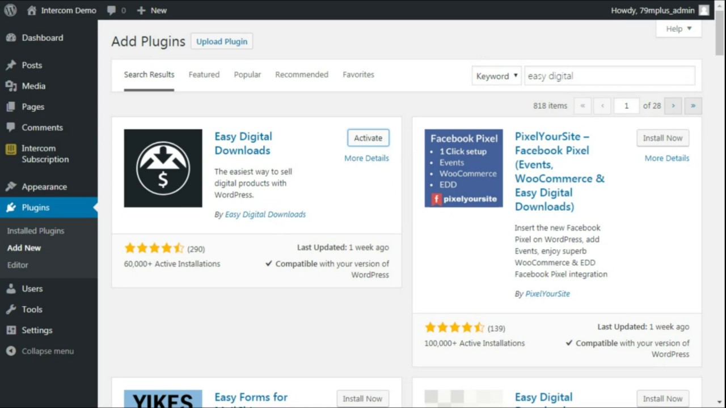Image resolution: width=726 pixels, height=408 pixels.
Task: Select the Users person icon
Action: [11, 288]
